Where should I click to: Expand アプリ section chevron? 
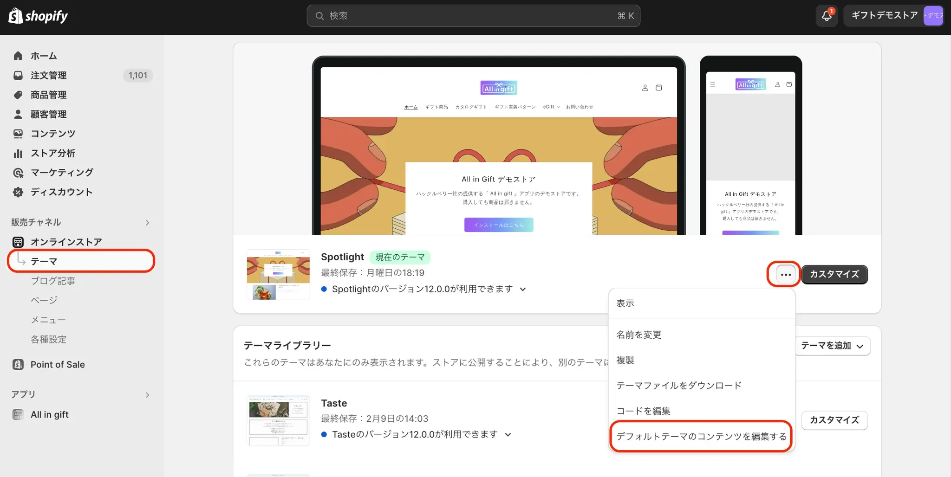[147, 395]
